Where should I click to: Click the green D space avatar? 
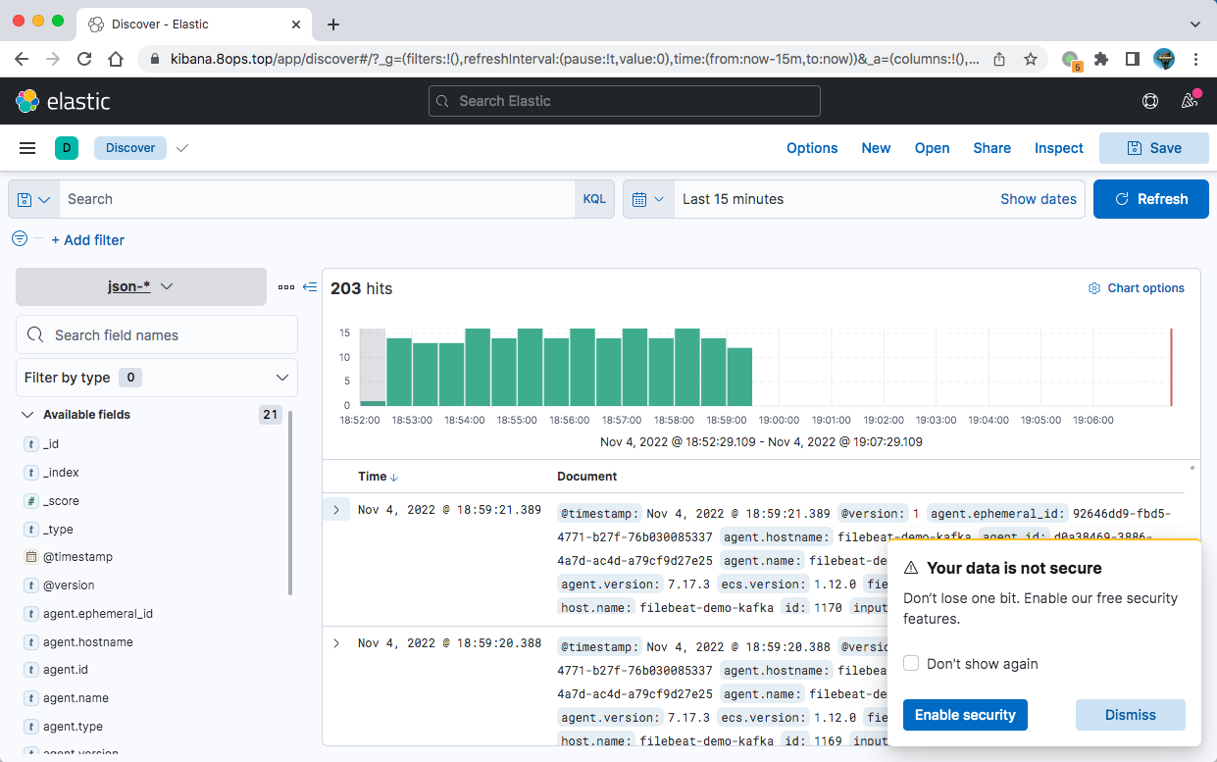pyautogui.click(x=67, y=148)
